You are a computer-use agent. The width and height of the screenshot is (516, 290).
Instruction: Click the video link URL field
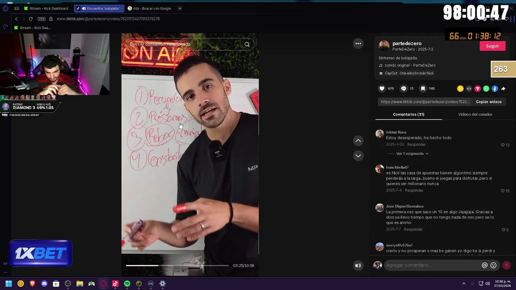click(x=425, y=102)
